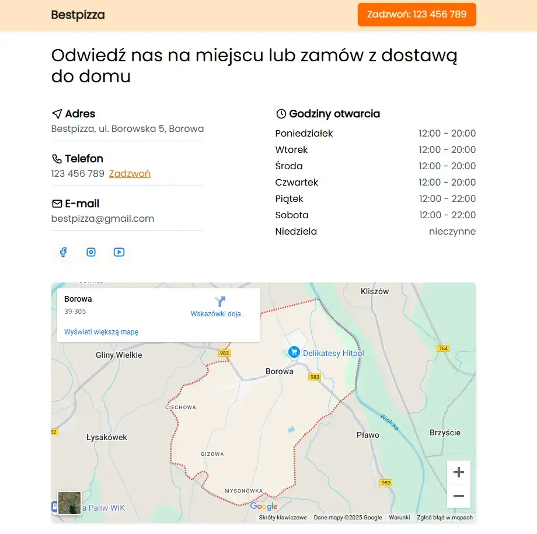Zoom out using the minus control on the map

[459, 497]
